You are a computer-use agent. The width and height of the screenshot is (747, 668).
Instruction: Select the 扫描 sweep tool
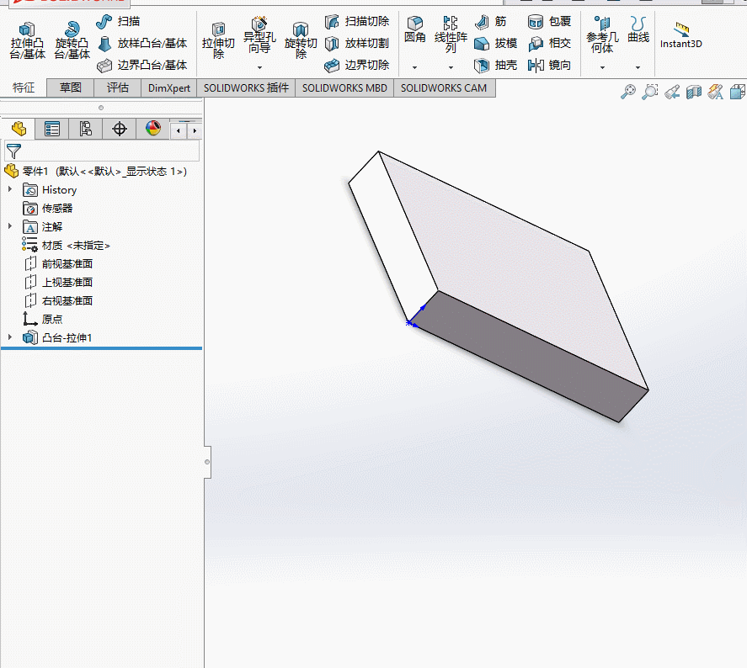click(x=118, y=21)
